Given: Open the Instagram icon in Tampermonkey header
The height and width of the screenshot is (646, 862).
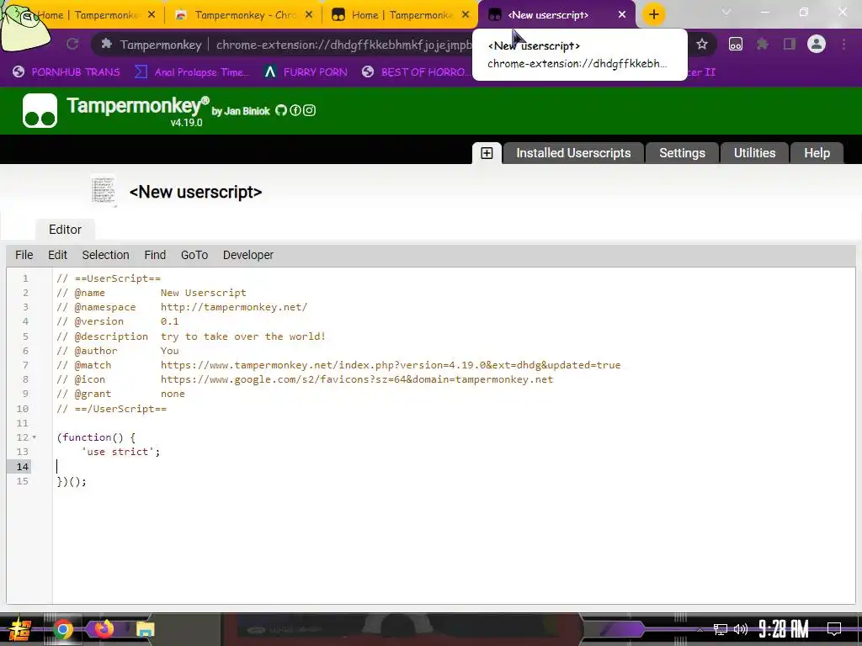Looking at the screenshot, I should point(310,110).
